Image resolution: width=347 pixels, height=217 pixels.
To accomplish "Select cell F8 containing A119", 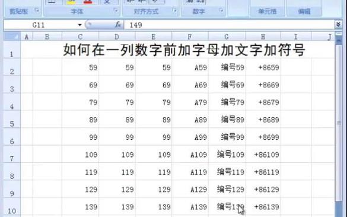I will pyautogui.click(x=190, y=172).
